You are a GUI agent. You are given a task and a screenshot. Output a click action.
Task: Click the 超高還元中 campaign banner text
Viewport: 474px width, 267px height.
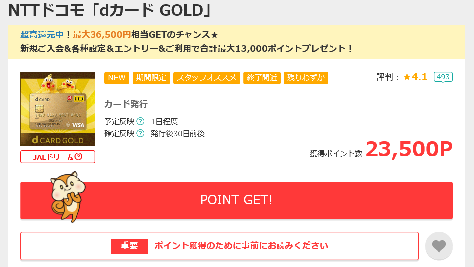42,35
